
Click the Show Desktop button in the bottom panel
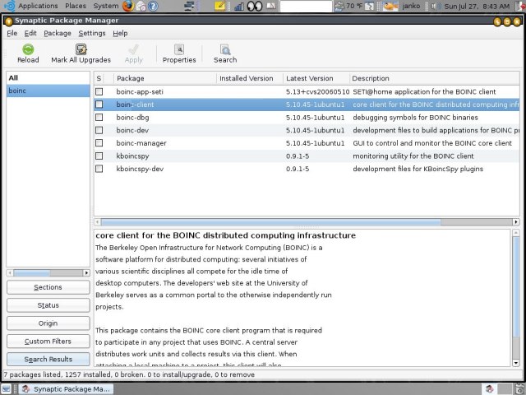[7, 388]
